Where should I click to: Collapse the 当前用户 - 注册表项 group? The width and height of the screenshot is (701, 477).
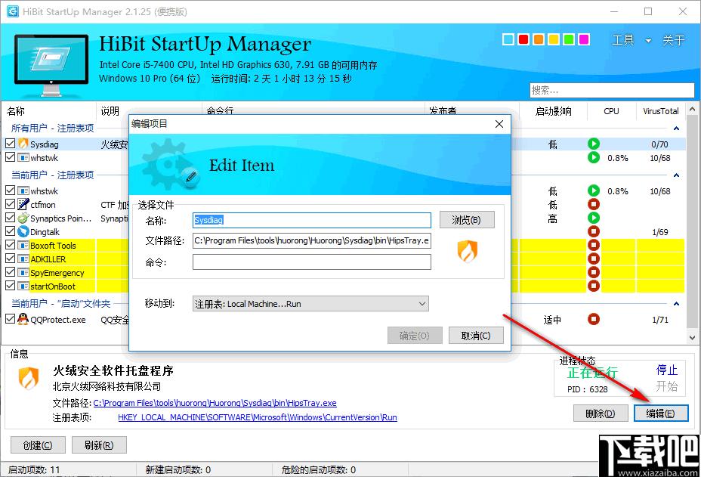coord(676,175)
